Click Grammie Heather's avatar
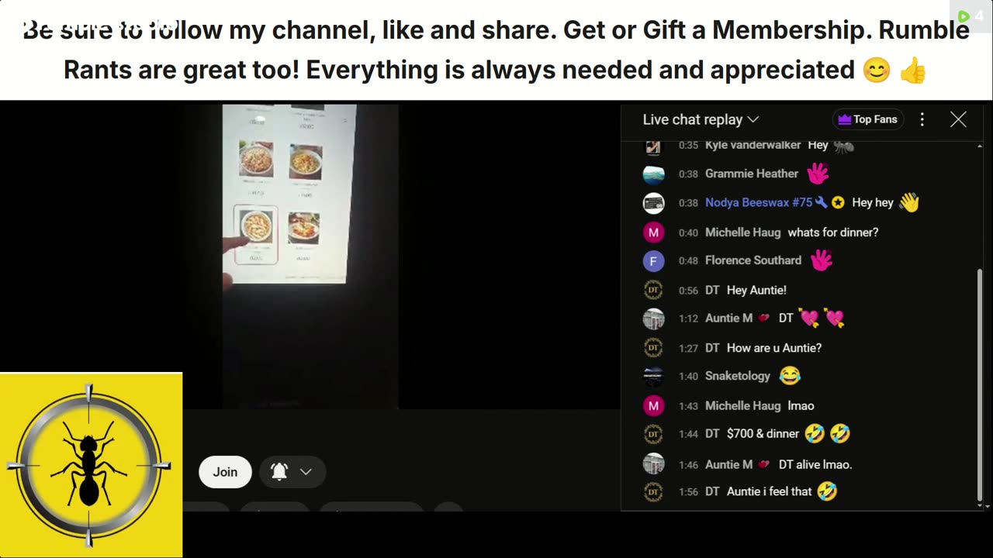The image size is (993, 558). pos(653,174)
